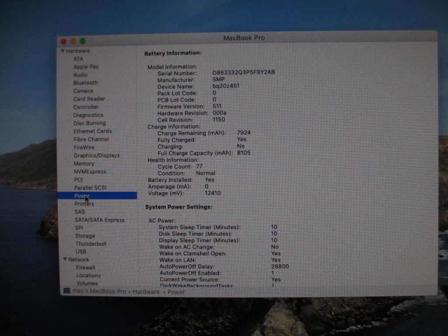The width and height of the screenshot is (448, 336).
Task: Click the Model Information label
Action: point(172,67)
